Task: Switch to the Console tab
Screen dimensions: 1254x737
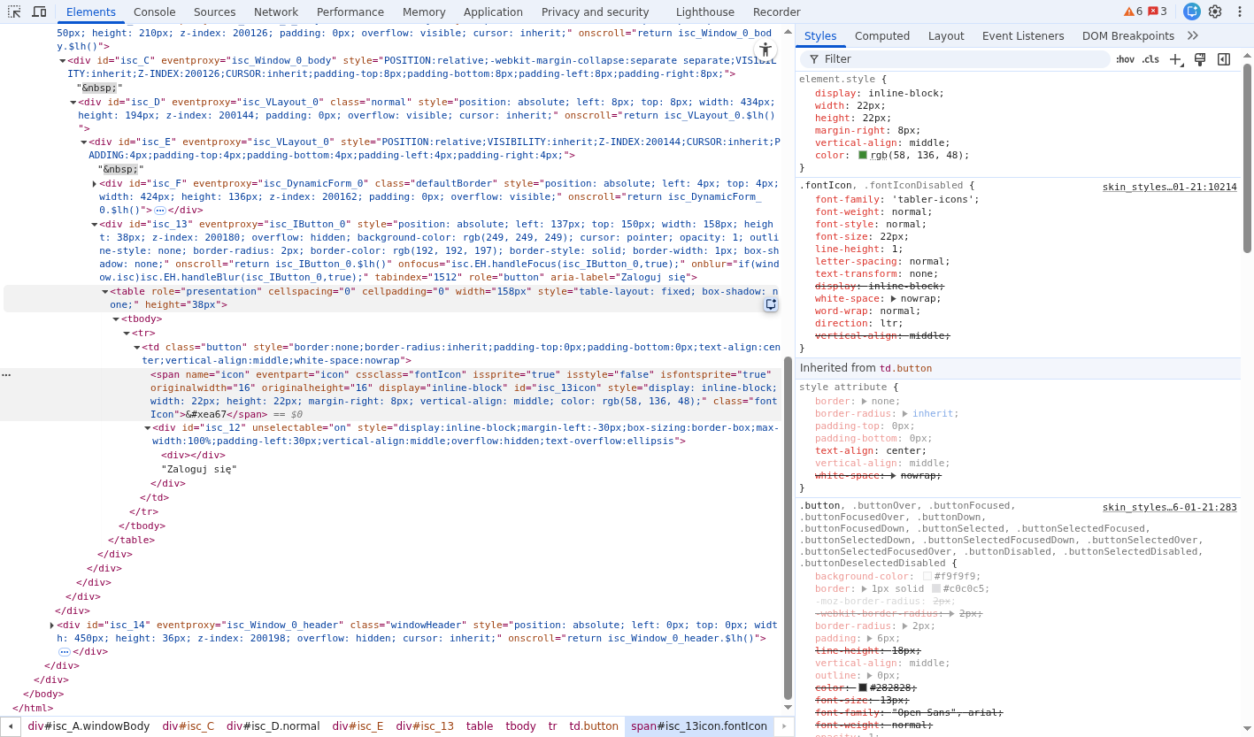Action: coord(154,12)
